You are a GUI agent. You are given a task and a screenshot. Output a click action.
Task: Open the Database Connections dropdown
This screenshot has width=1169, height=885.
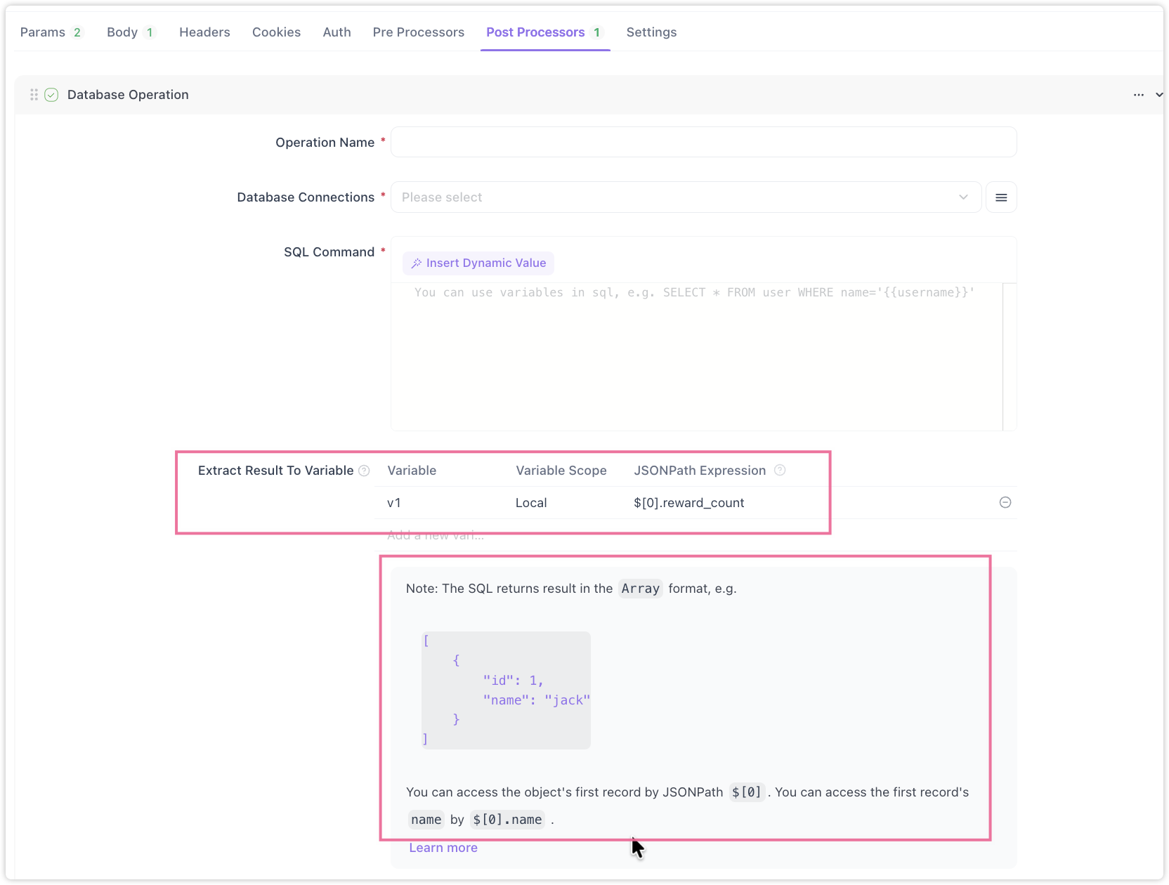[685, 197]
